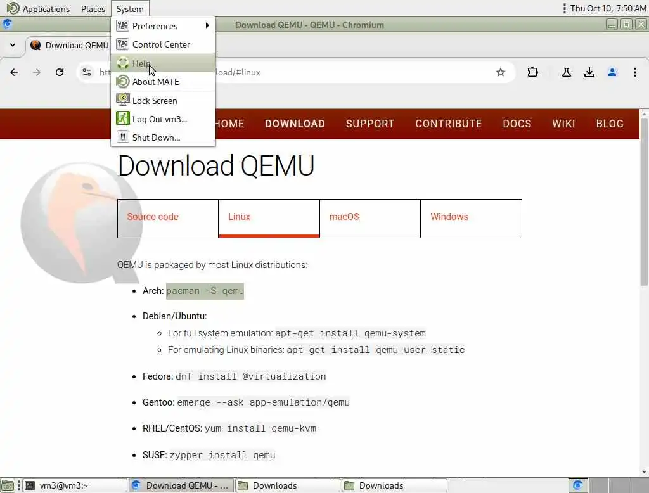649x493 pixels.
Task: Open the SUPPORT nav link
Action: click(x=370, y=124)
